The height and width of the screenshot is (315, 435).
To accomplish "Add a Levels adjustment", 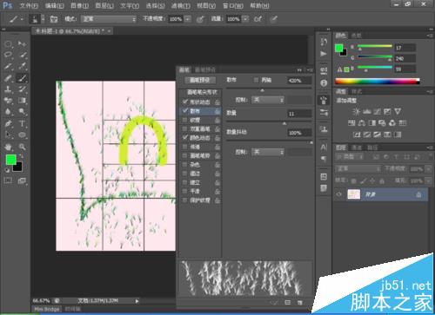I will [367, 111].
